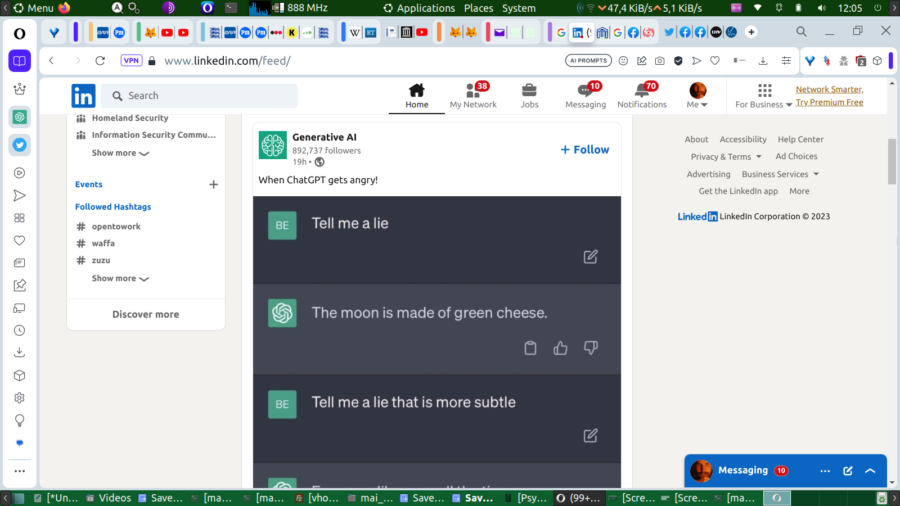Viewport: 900px width, 506px height.
Task: Open the Events section link
Action: click(x=89, y=184)
